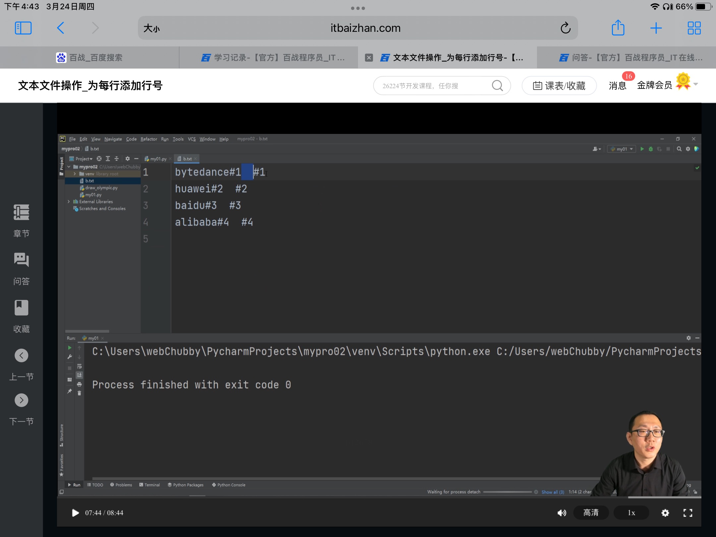Expand the venv library root folder
The height and width of the screenshot is (537, 716).
75,174
